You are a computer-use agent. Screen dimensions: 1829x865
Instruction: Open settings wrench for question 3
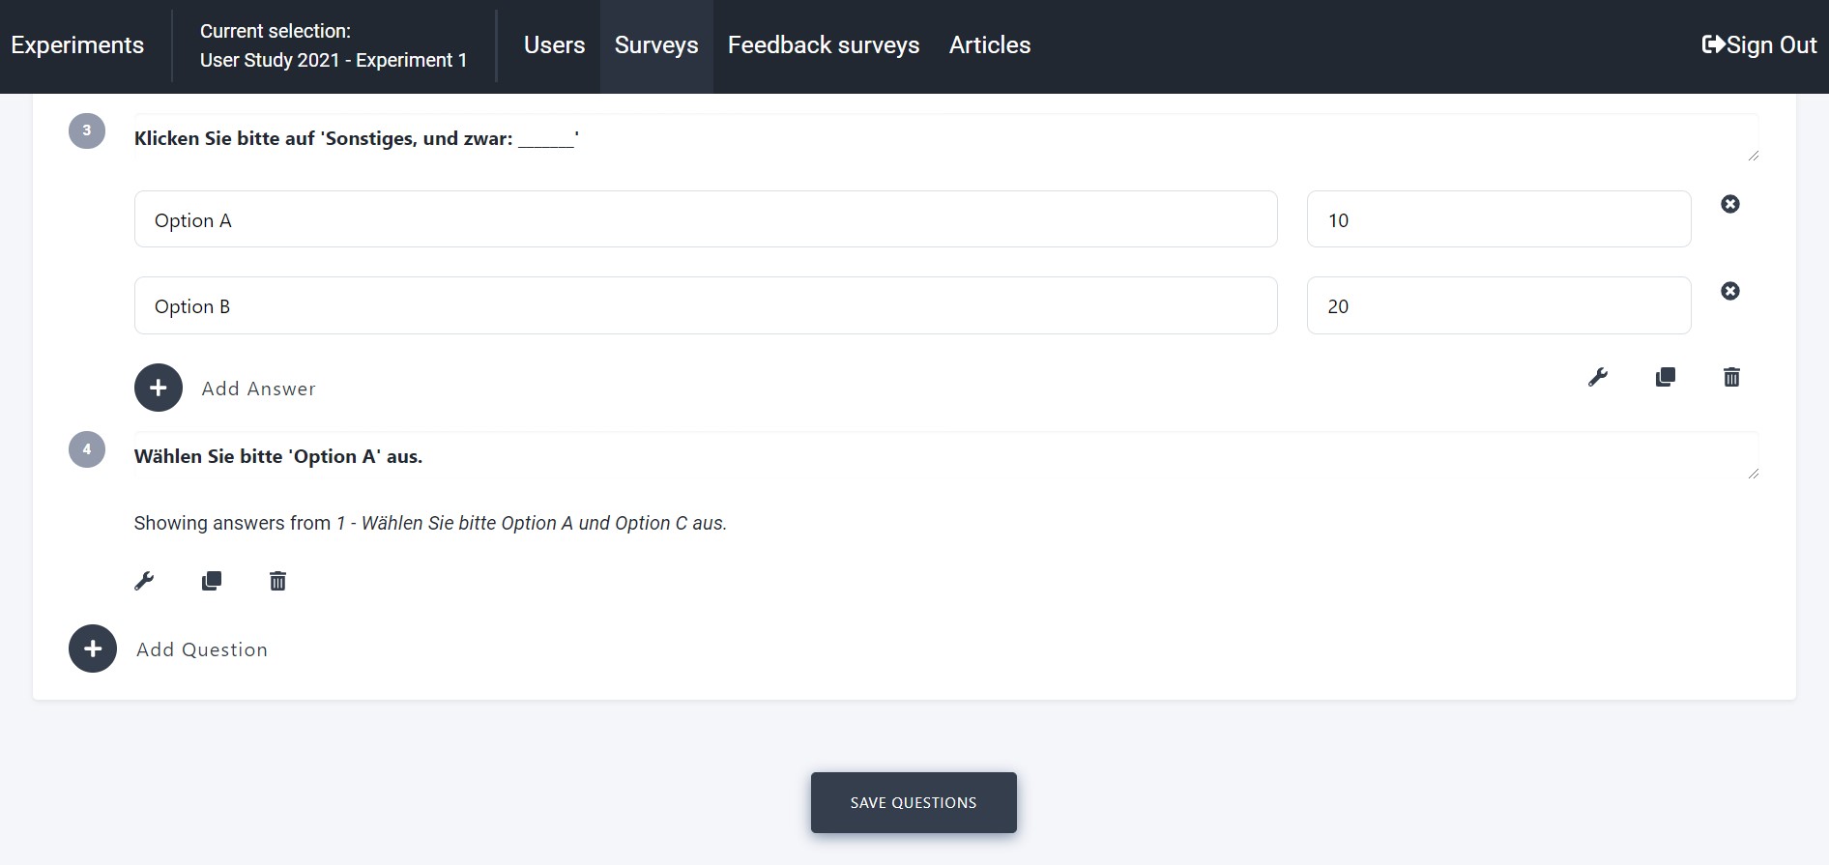pos(1598,377)
